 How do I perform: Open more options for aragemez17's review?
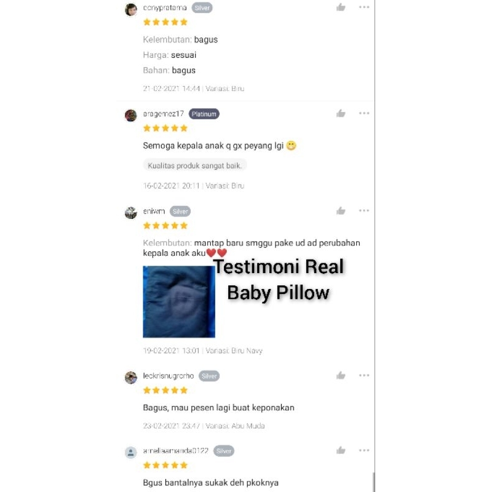pos(364,113)
